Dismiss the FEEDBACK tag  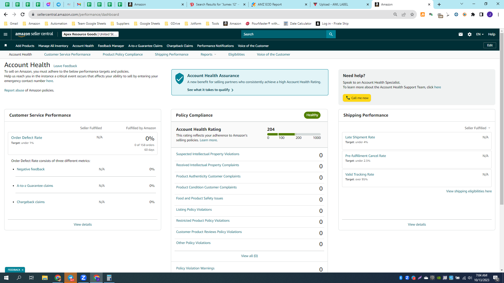pyautogui.click(x=23, y=270)
